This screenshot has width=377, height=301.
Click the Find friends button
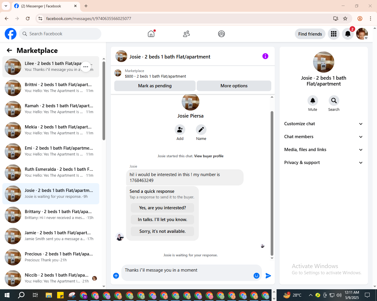pyautogui.click(x=310, y=34)
